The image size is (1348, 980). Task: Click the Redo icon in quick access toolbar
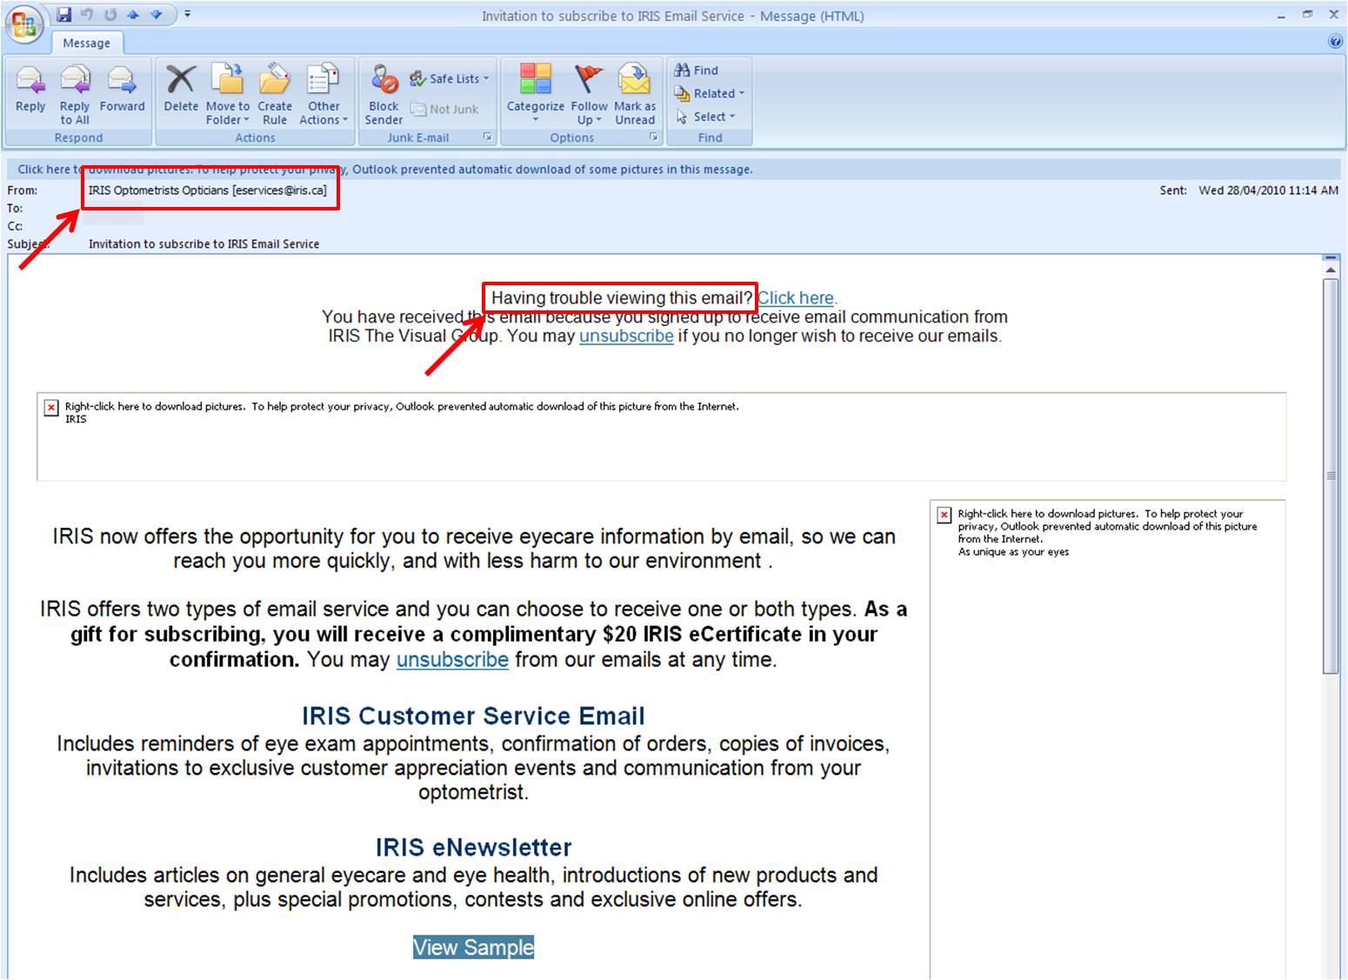coord(110,14)
